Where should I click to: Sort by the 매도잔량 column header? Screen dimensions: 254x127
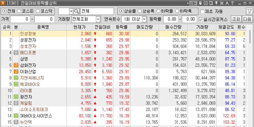click(145, 27)
